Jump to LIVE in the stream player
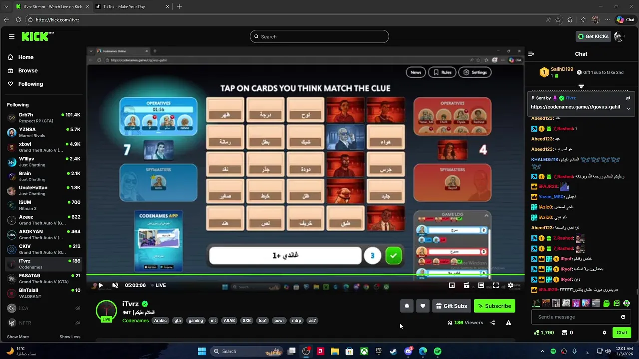Image resolution: width=639 pixels, height=359 pixels. click(158, 285)
